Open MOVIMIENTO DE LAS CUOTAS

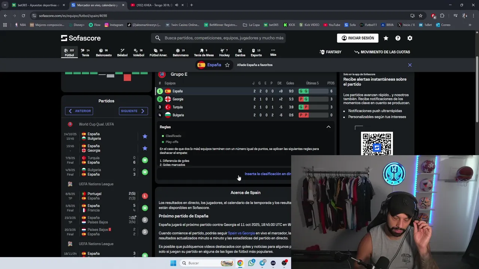point(382,52)
